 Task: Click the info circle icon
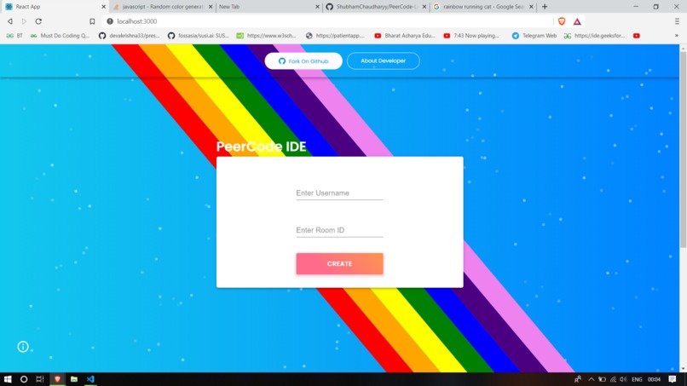point(23,347)
